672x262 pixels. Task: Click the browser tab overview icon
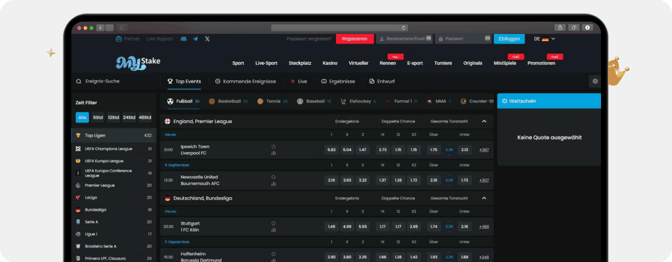pyautogui.click(x=573, y=27)
